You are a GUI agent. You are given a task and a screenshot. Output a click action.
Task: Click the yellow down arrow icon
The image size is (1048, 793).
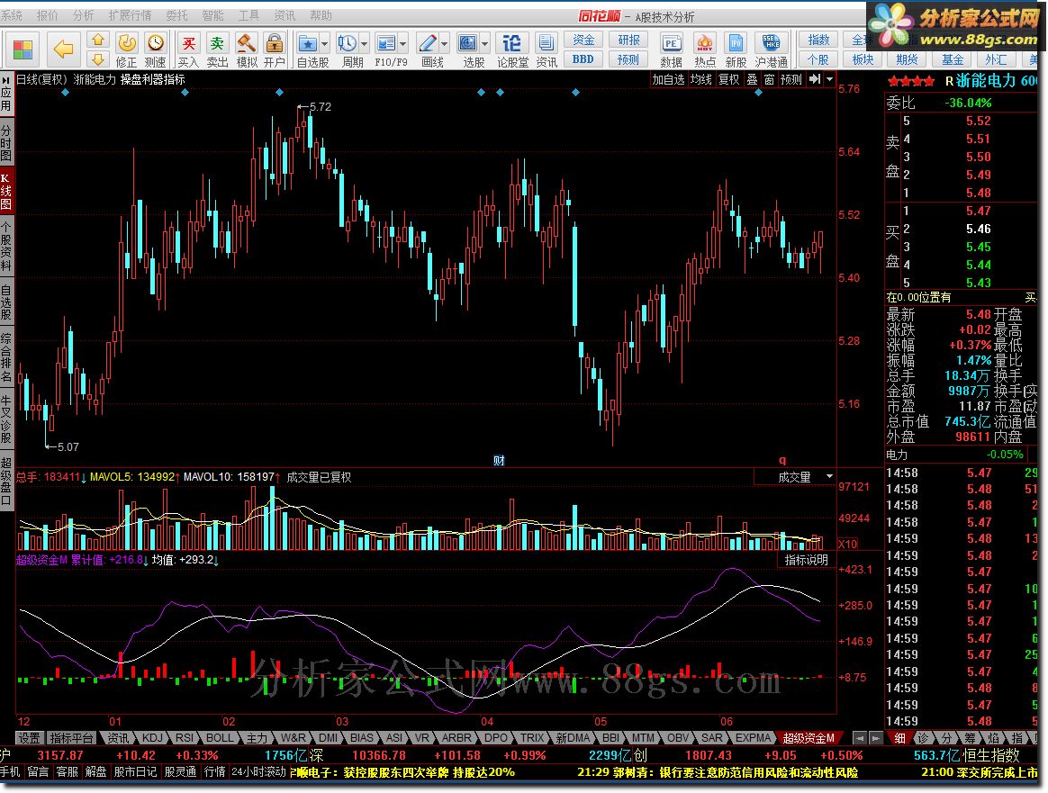[x=98, y=59]
